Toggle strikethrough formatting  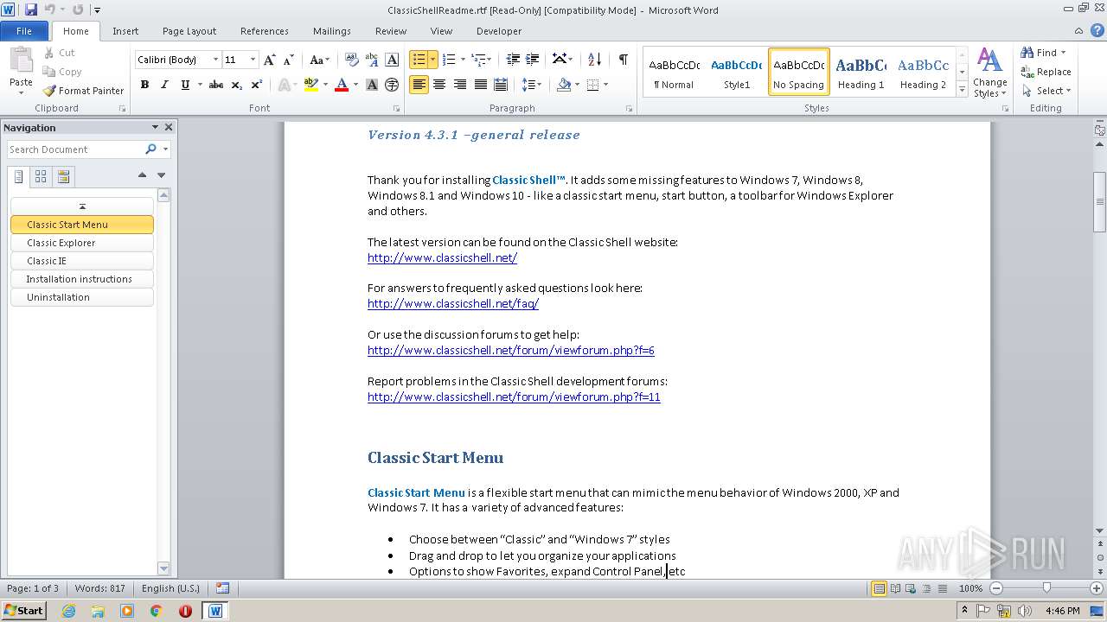click(x=216, y=85)
